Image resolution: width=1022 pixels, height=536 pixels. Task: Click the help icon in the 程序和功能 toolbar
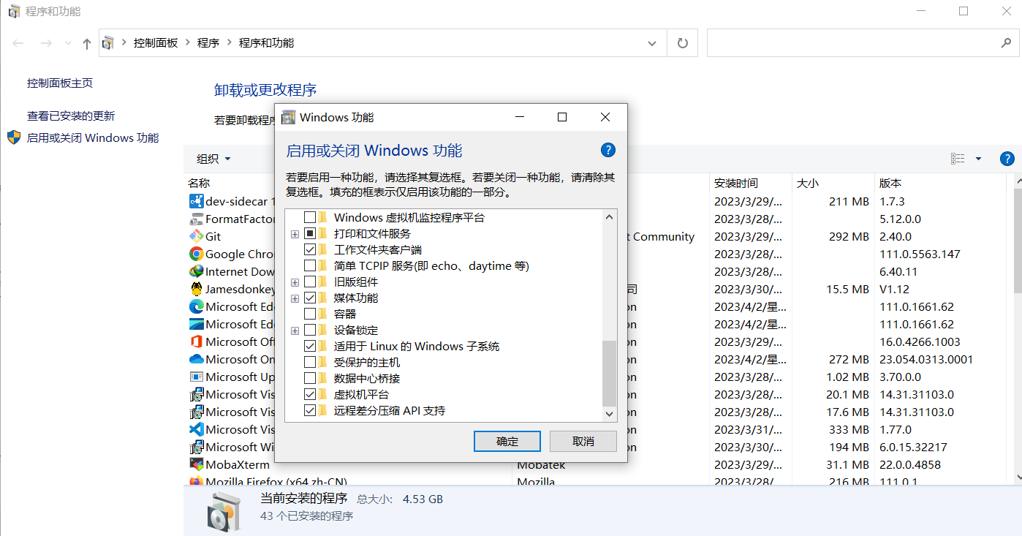[1007, 159]
